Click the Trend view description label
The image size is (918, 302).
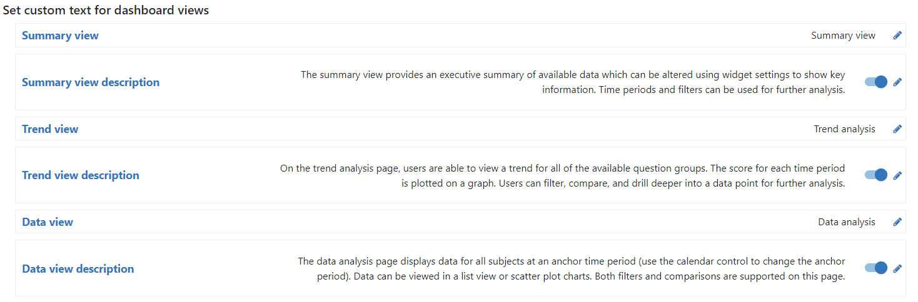pos(81,175)
